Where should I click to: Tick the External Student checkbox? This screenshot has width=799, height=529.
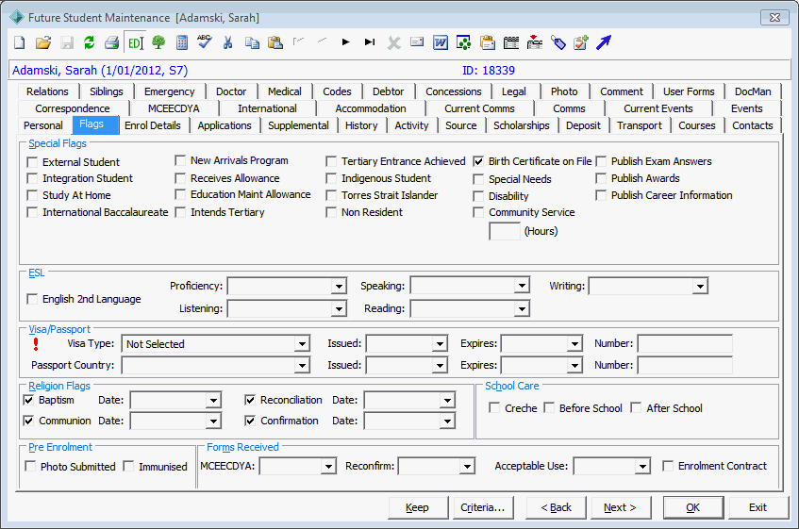coord(32,162)
